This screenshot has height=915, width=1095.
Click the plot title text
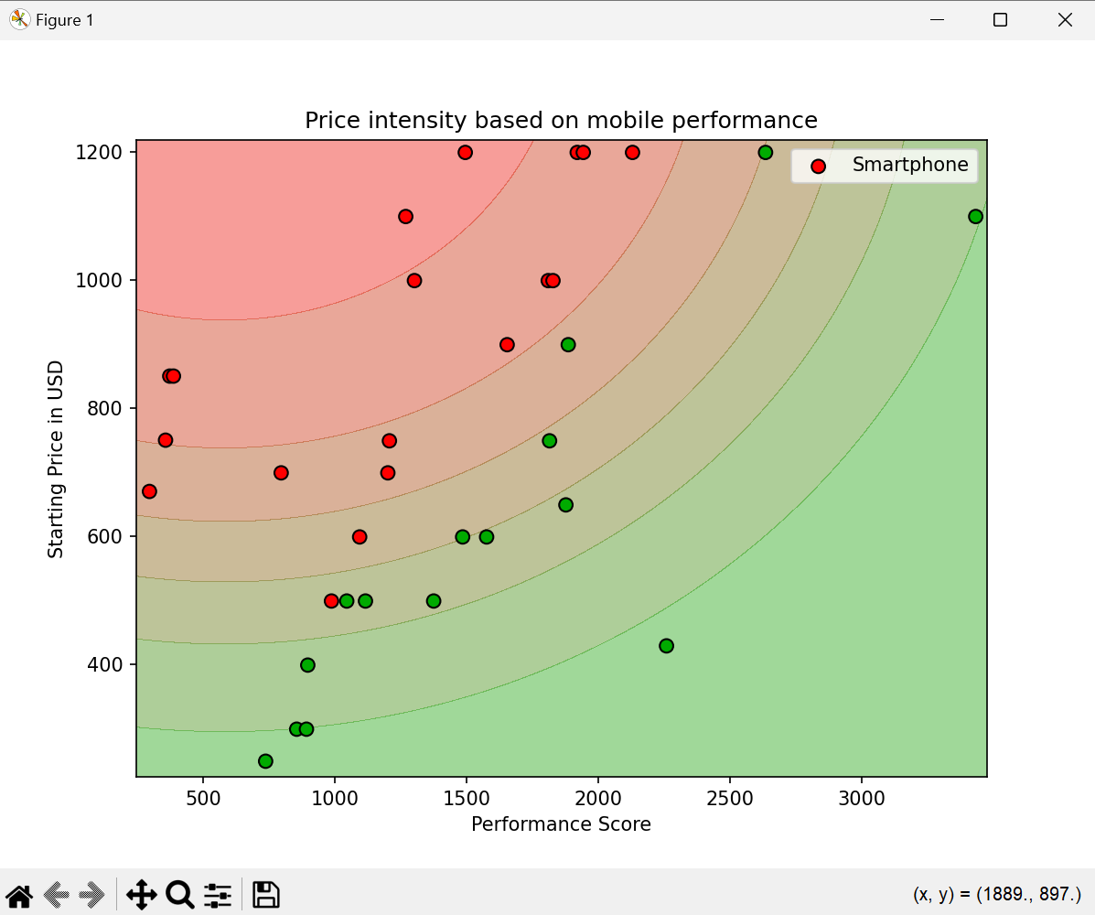tap(561, 120)
